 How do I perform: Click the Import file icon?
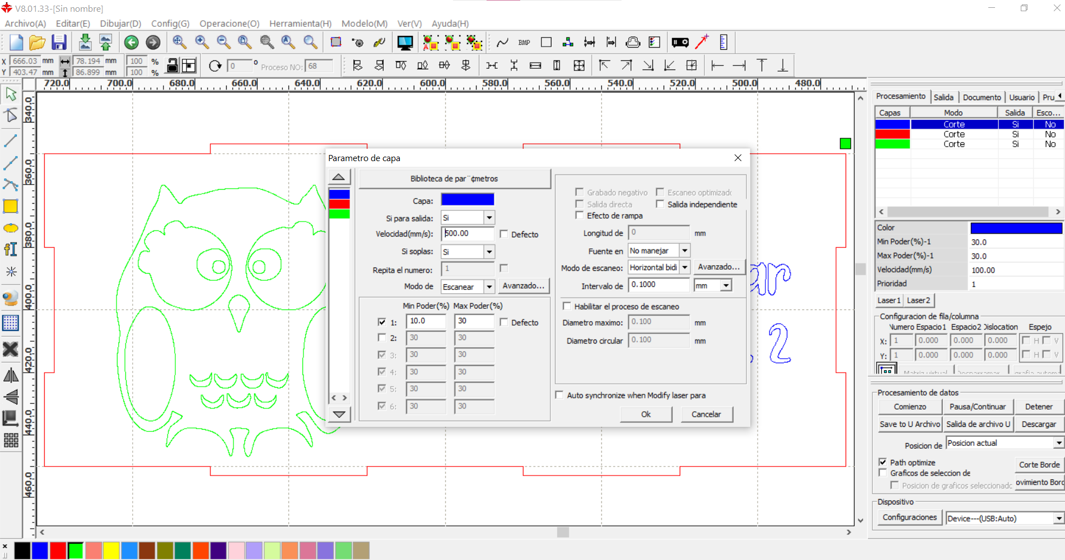(85, 43)
